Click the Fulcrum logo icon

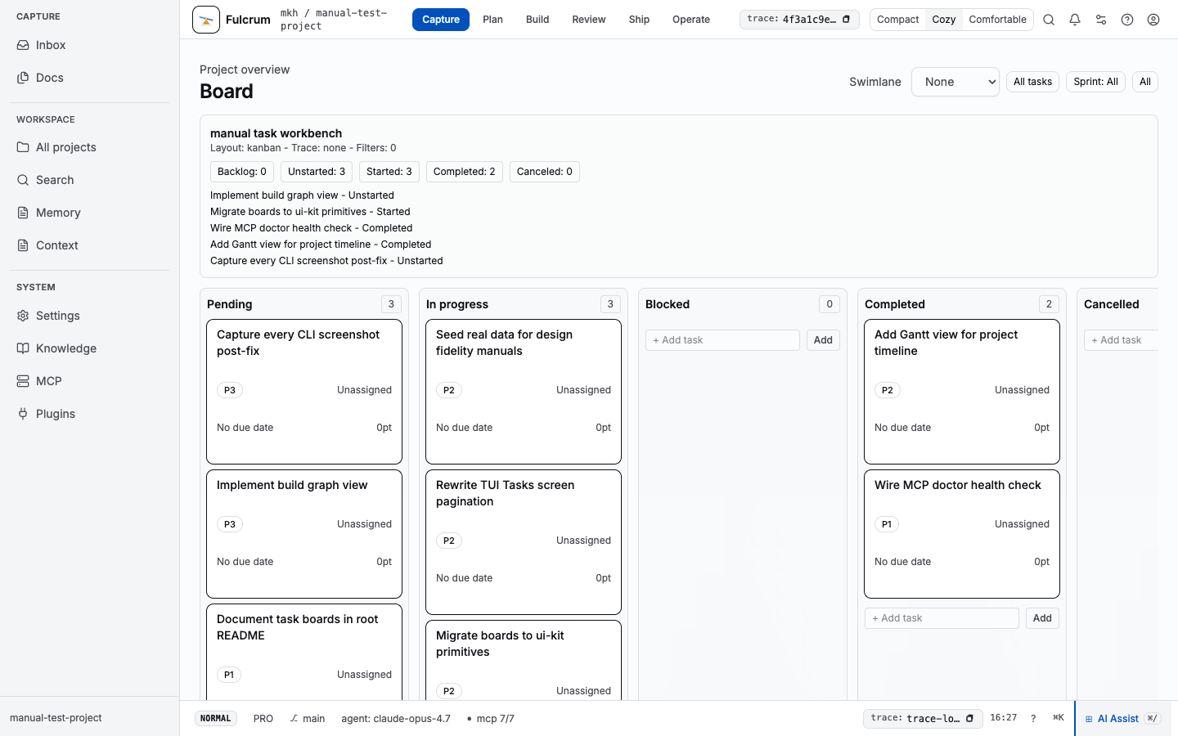tap(206, 20)
